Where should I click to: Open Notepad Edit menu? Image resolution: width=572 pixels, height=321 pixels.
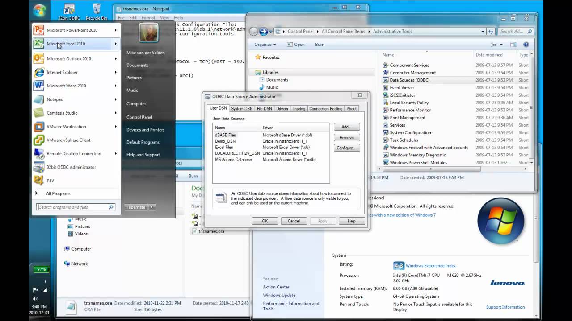(133, 18)
